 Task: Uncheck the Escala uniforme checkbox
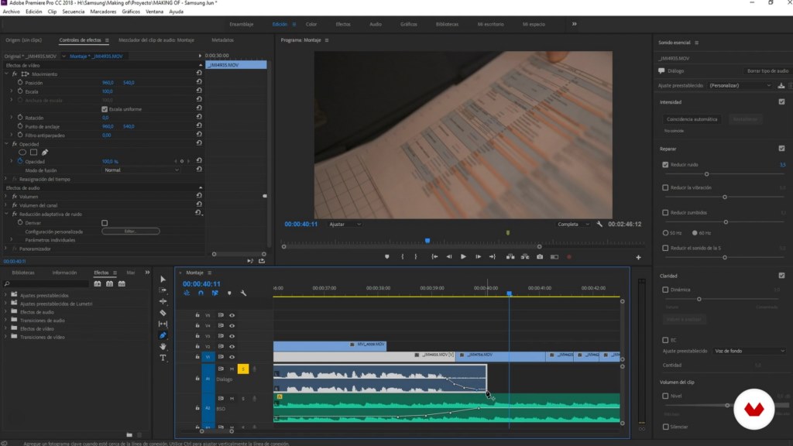point(105,109)
